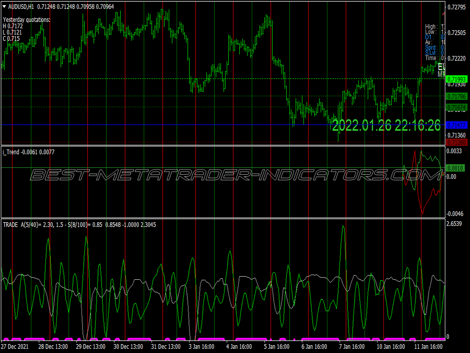Screen dimensions: 470x353
Task: Click the '7 Jan 16:00' time axis label
Action: click(351, 347)
